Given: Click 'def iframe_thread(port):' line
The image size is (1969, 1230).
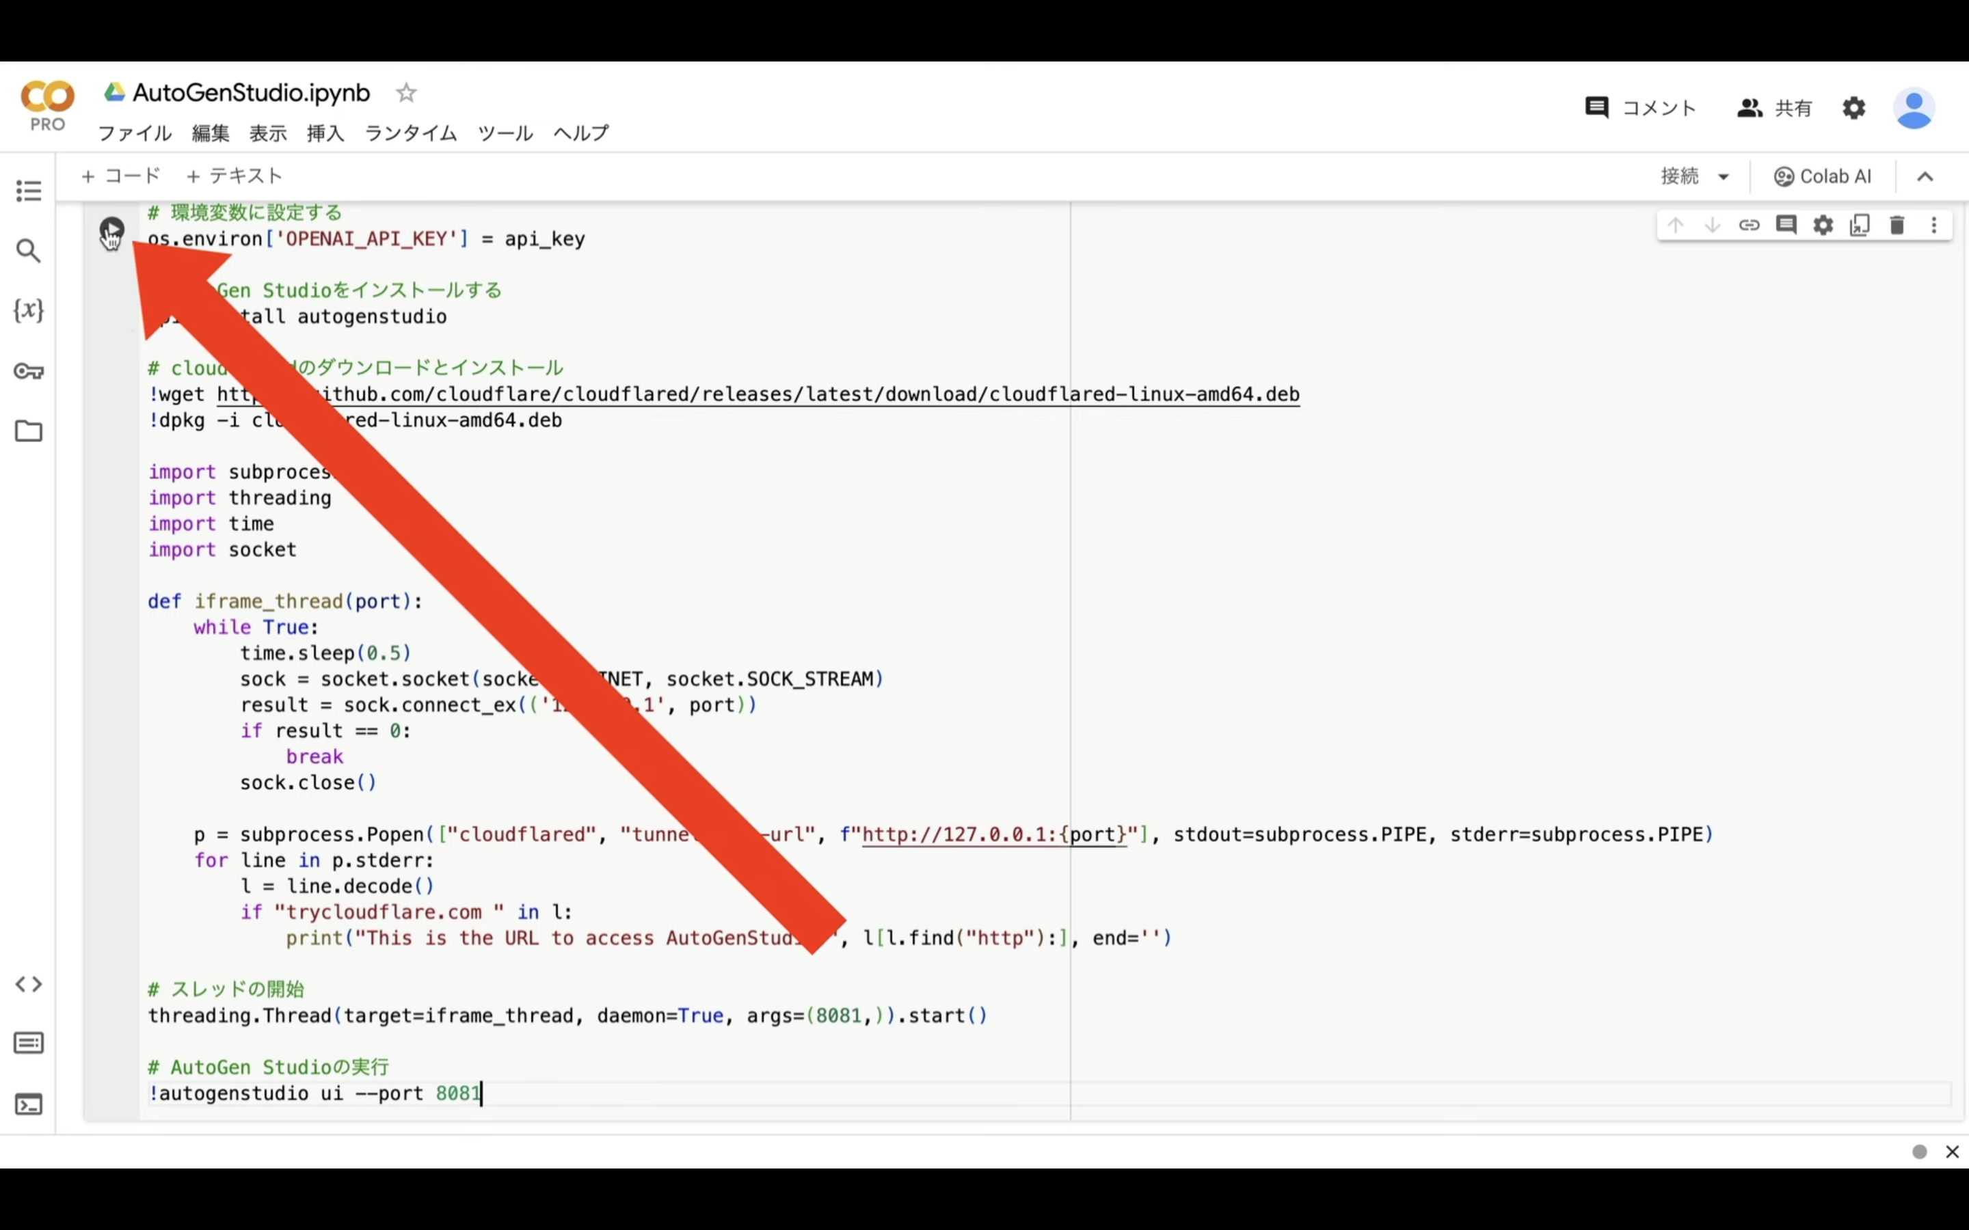Looking at the screenshot, I should click(x=286, y=602).
